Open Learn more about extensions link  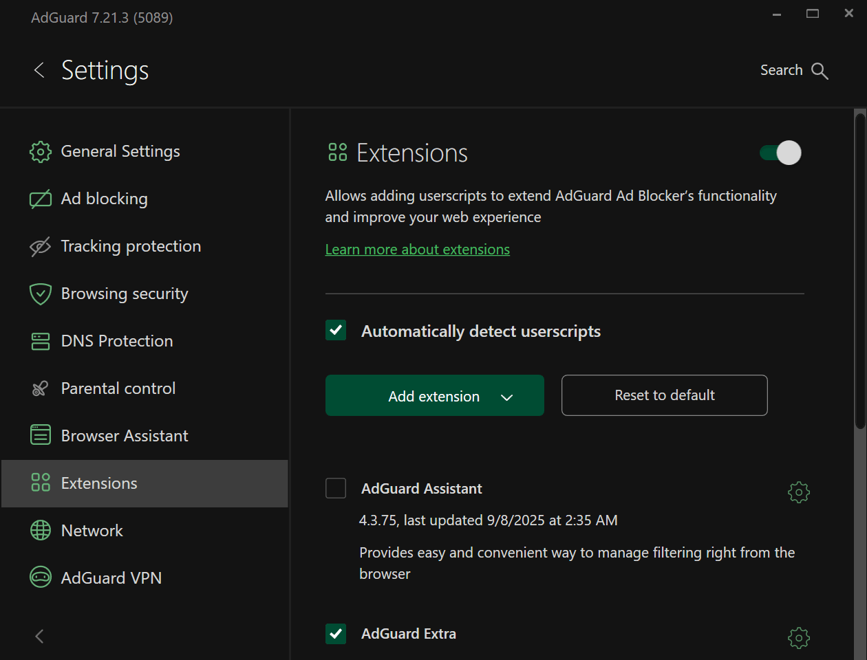pyautogui.click(x=418, y=250)
